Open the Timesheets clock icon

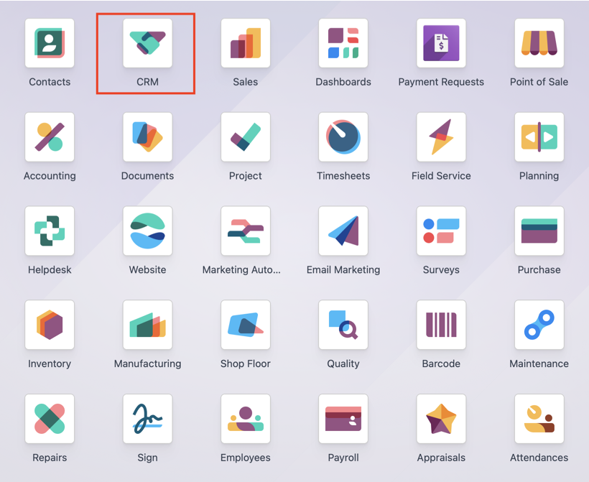pos(343,137)
